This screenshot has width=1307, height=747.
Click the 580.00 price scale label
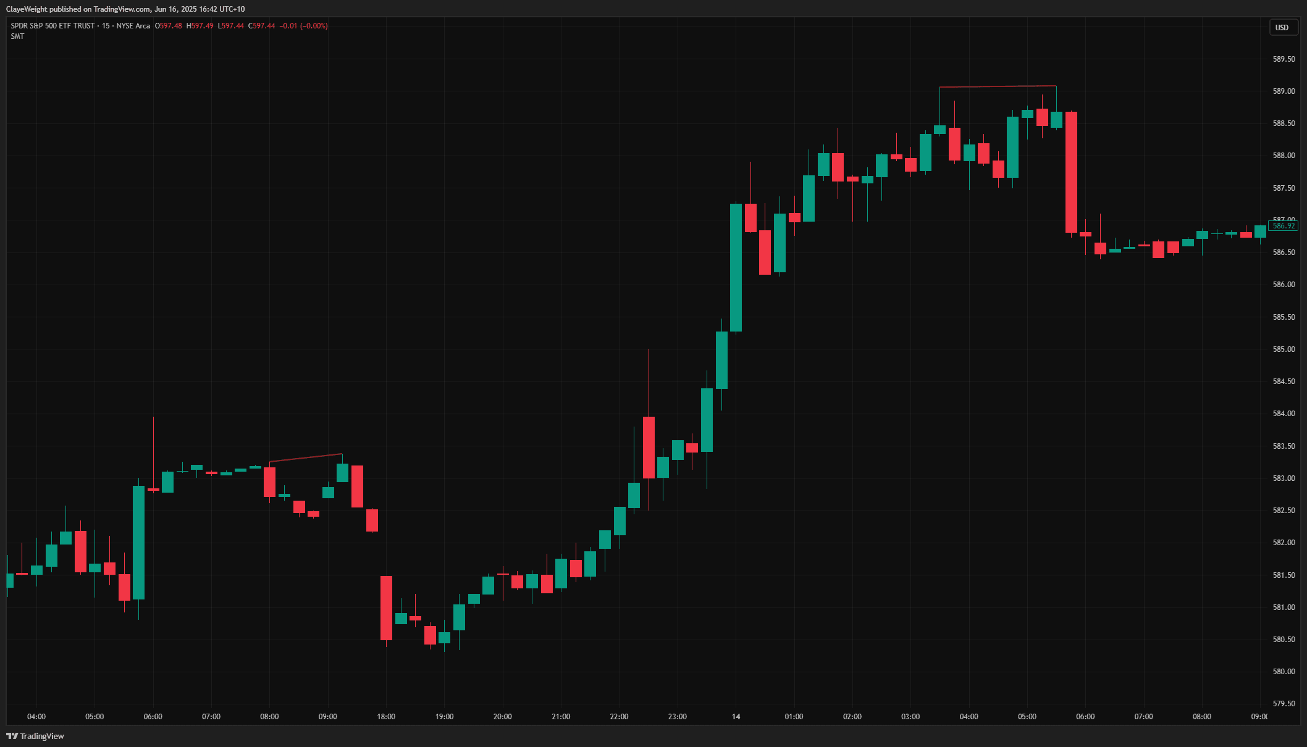tap(1284, 672)
